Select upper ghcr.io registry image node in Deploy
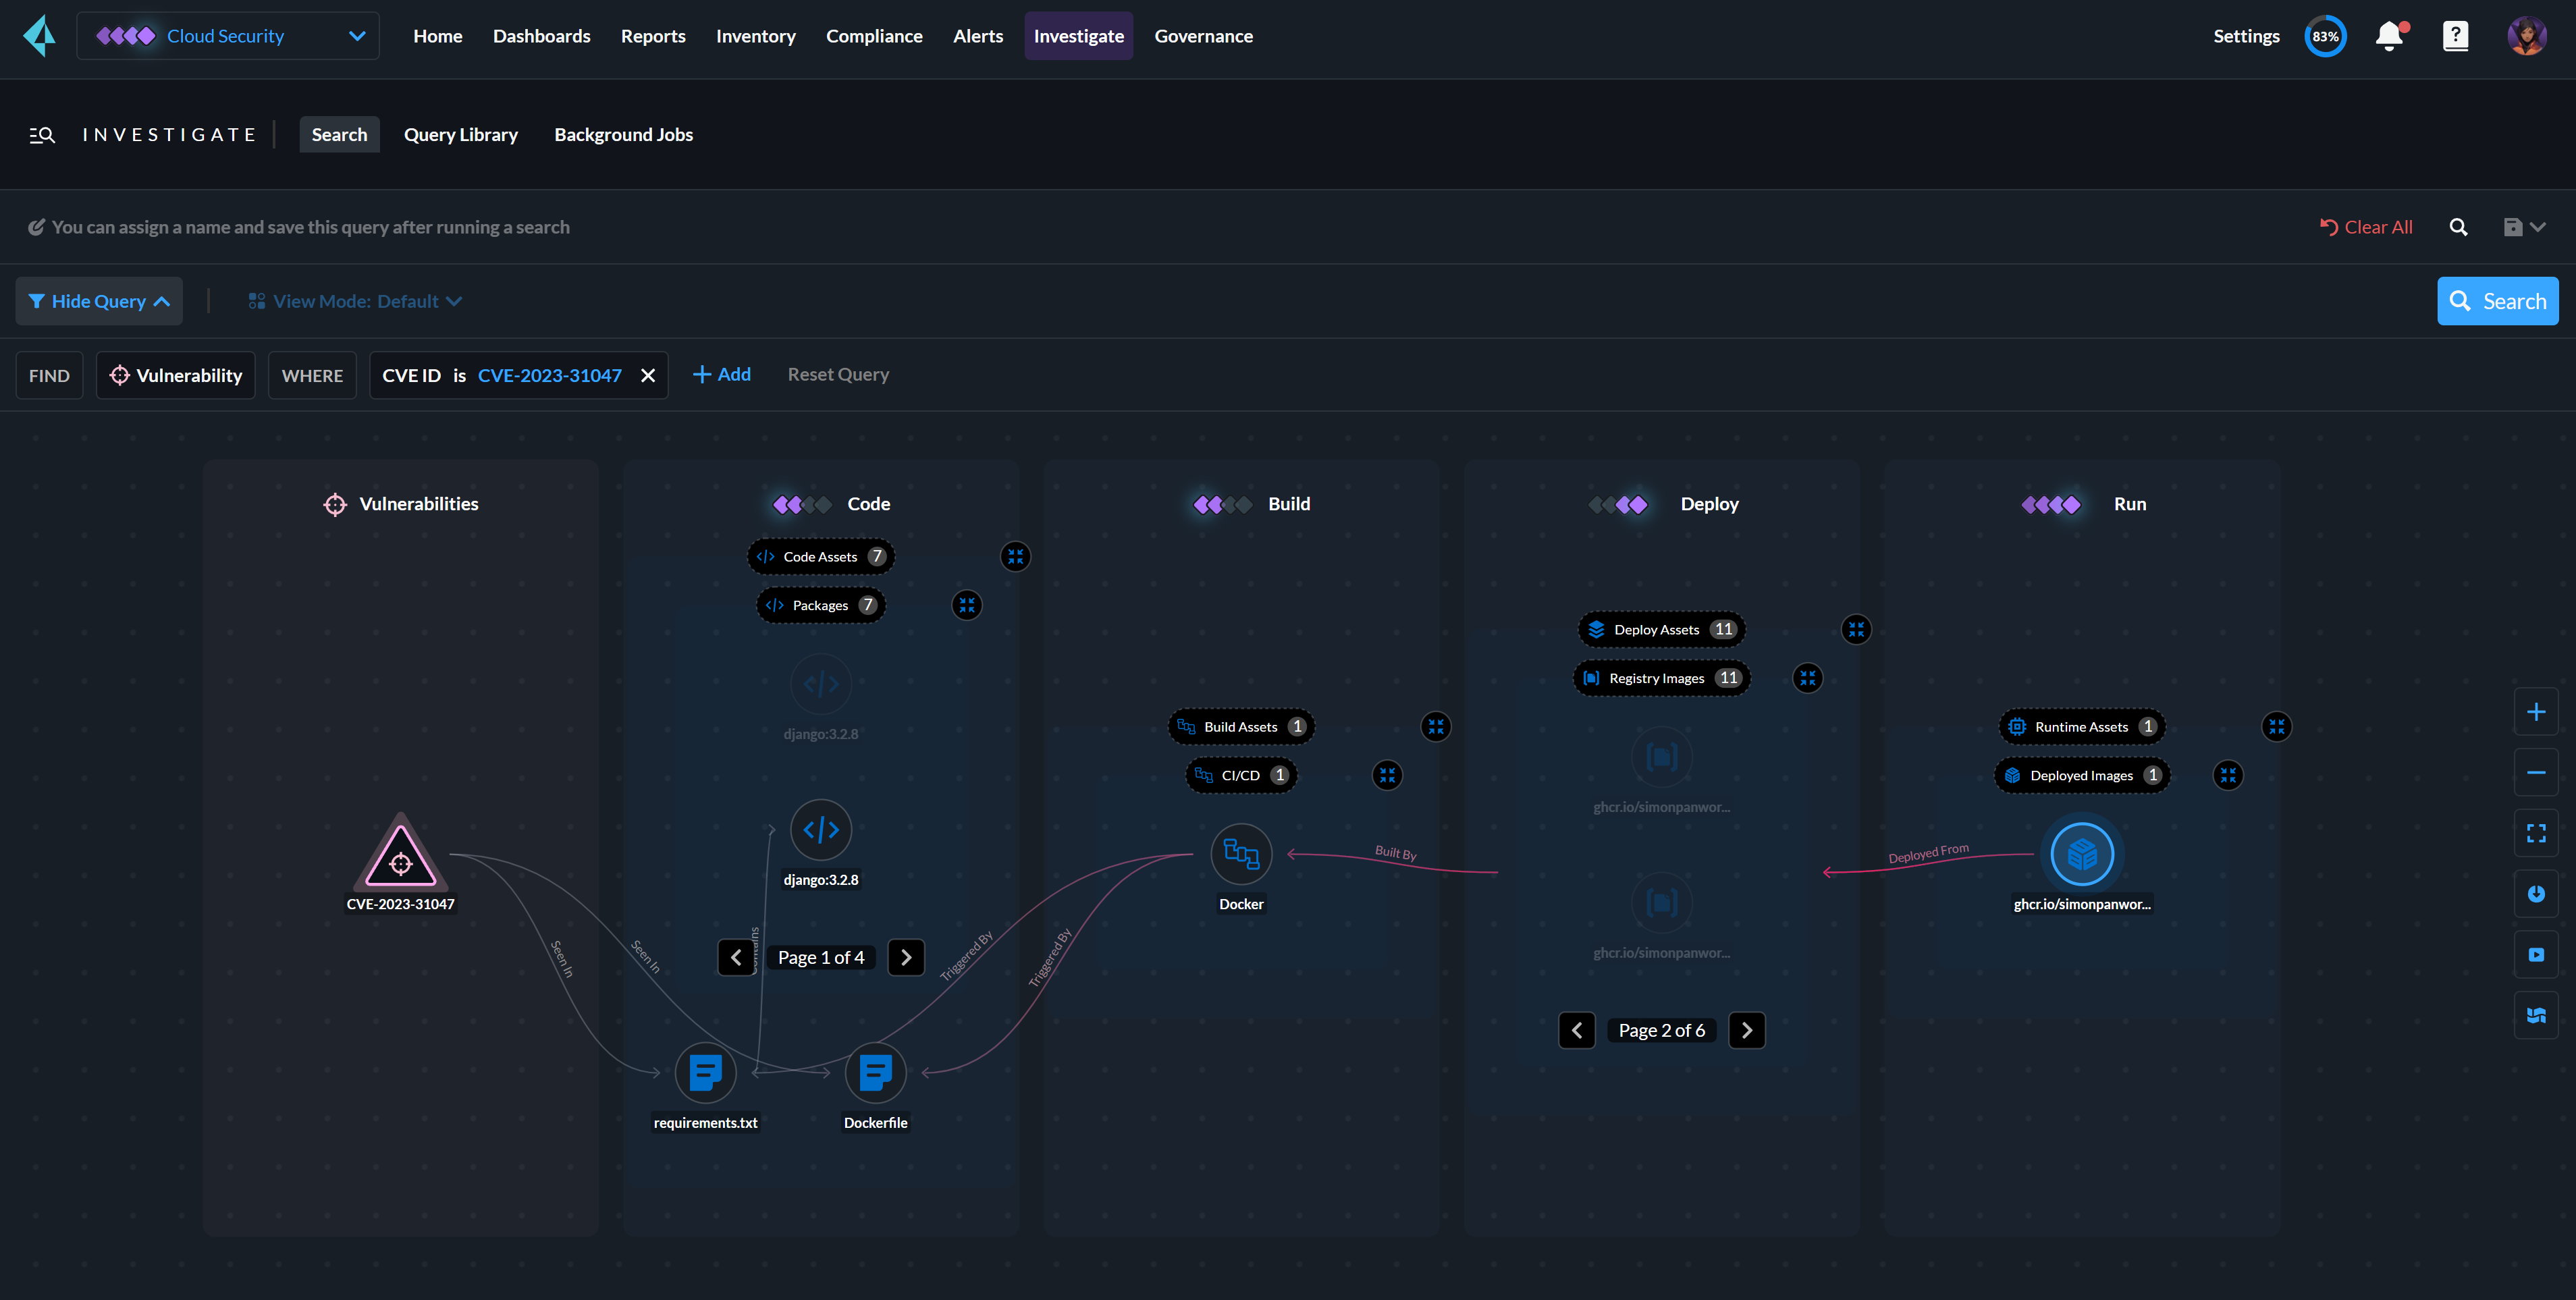 pos(1662,757)
